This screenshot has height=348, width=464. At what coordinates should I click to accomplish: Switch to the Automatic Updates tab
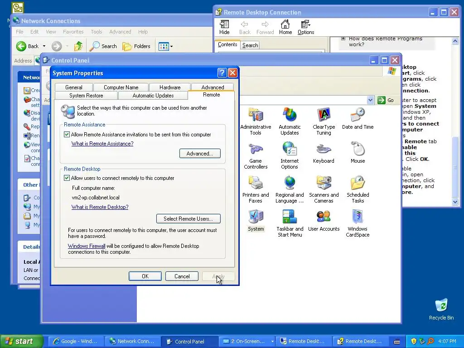153,96
